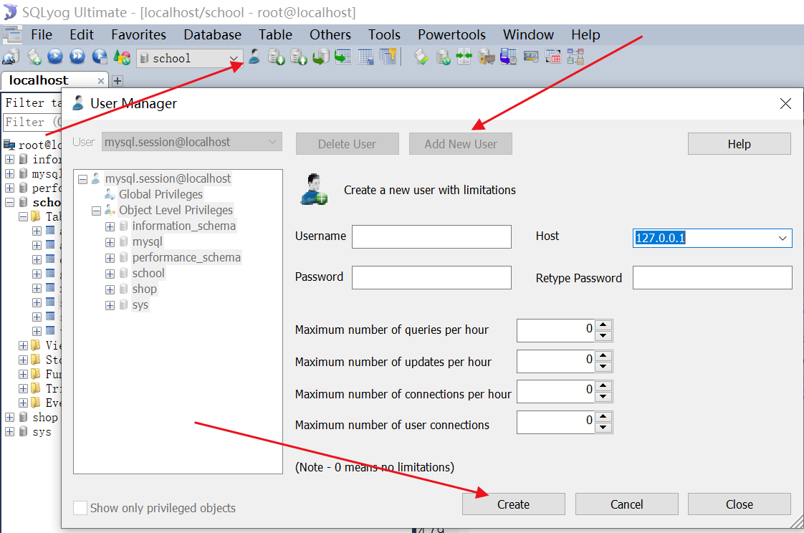
Task: Click the Execute query play icon
Action: coord(55,57)
